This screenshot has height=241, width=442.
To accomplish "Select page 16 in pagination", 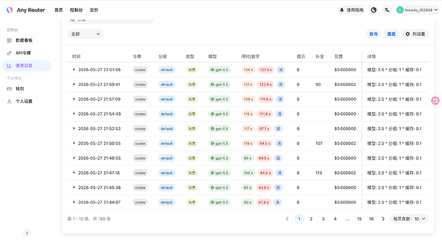I will [x=372, y=219].
